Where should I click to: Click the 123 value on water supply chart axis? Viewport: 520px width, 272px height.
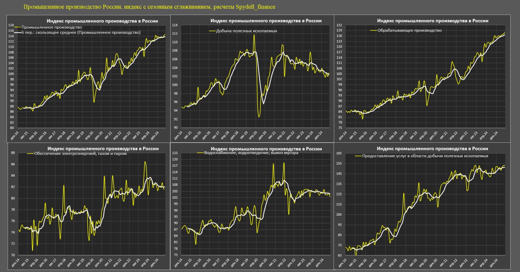click(175, 153)
